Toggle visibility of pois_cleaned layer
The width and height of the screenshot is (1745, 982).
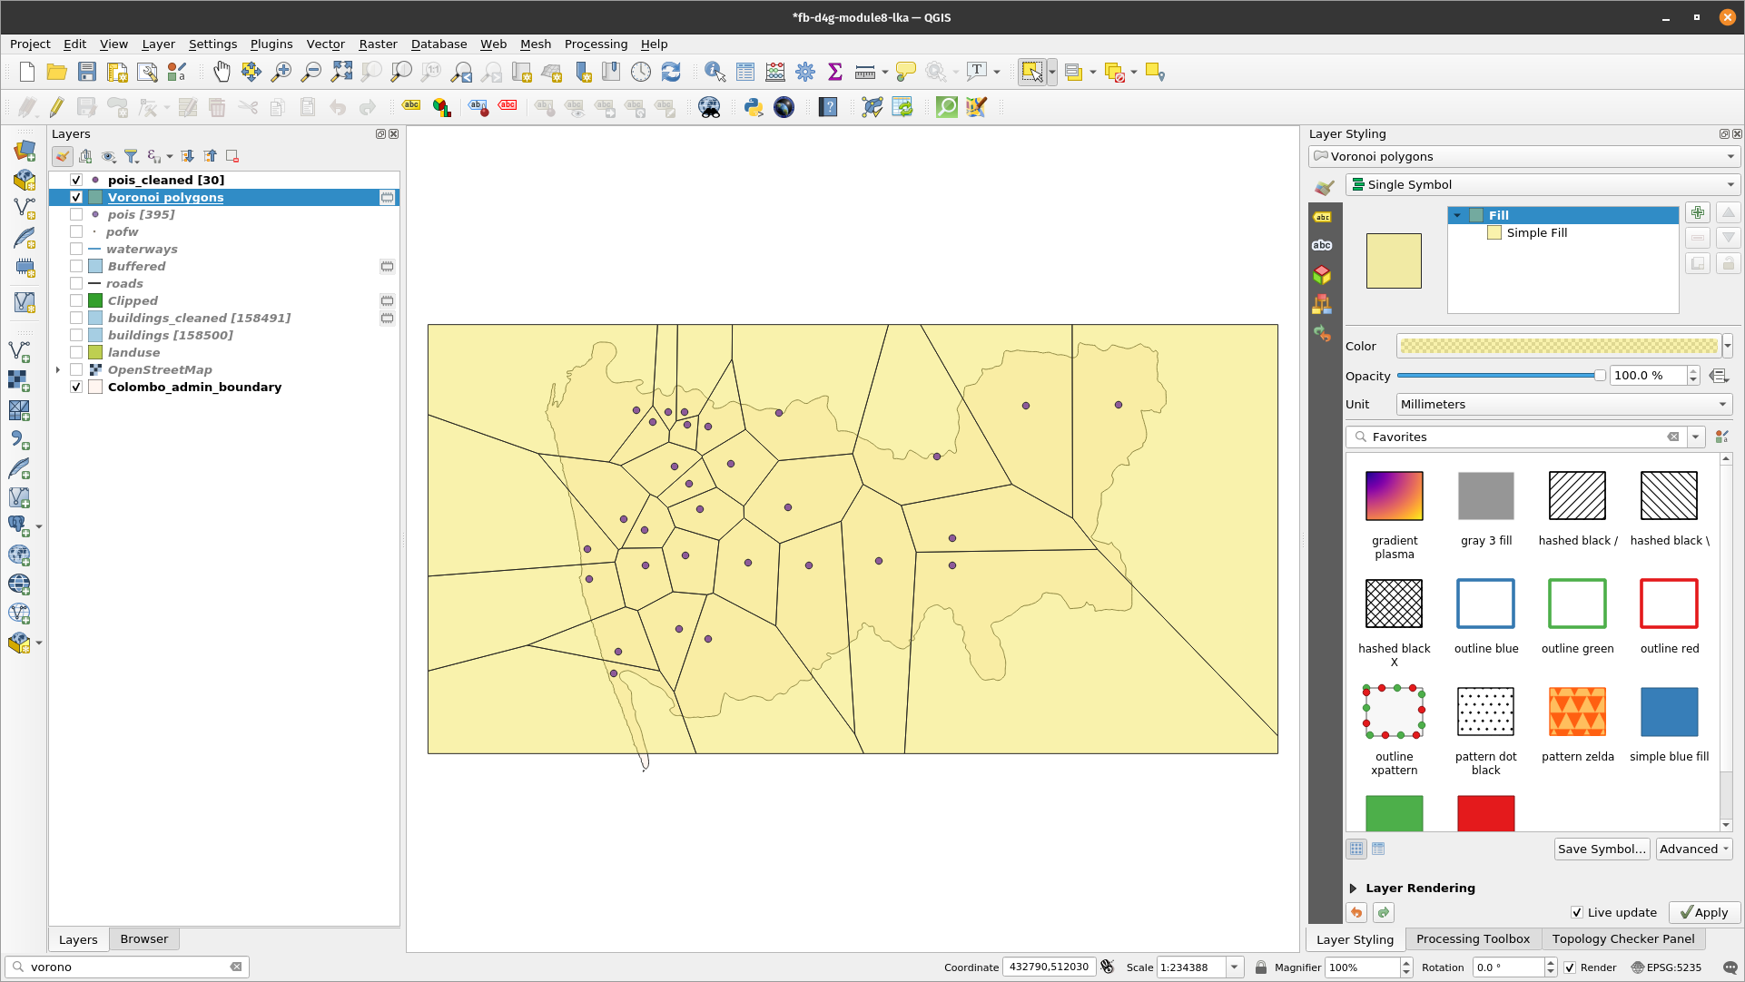(75, 179)
